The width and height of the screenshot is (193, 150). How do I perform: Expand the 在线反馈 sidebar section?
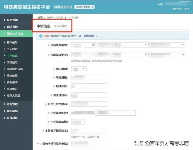(16, 118)
